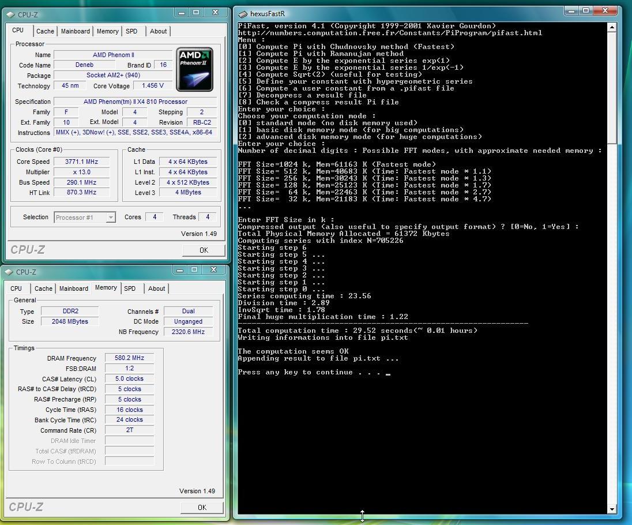The image size is (632, 525).
Task: Click the Technology value 45 nm
Action: coord(70,85)
